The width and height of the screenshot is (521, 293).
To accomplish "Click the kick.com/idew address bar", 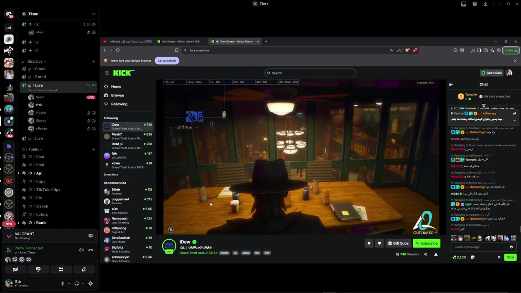I will [x=285, y=50].
